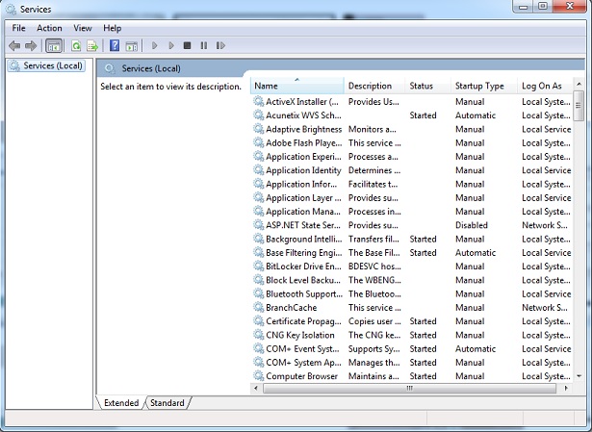Click gear icon of Application Information service
Viewport: 592px width, 432px height.
(x=258, y=184)
